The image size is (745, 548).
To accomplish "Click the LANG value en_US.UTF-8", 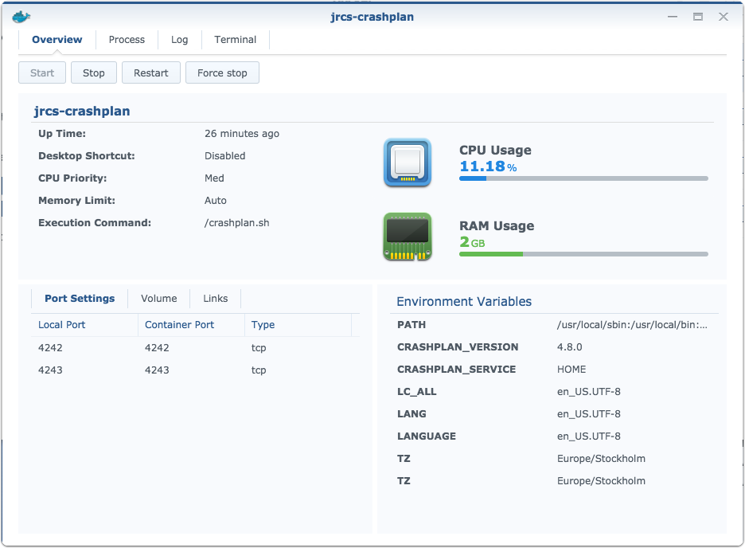I will point(589,414).
